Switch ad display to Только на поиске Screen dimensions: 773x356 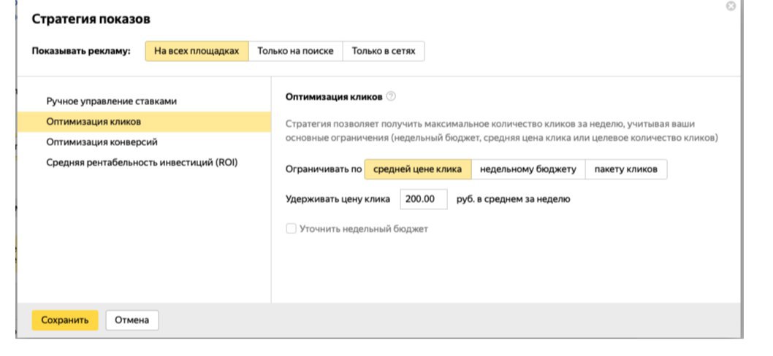pos(295,51)
